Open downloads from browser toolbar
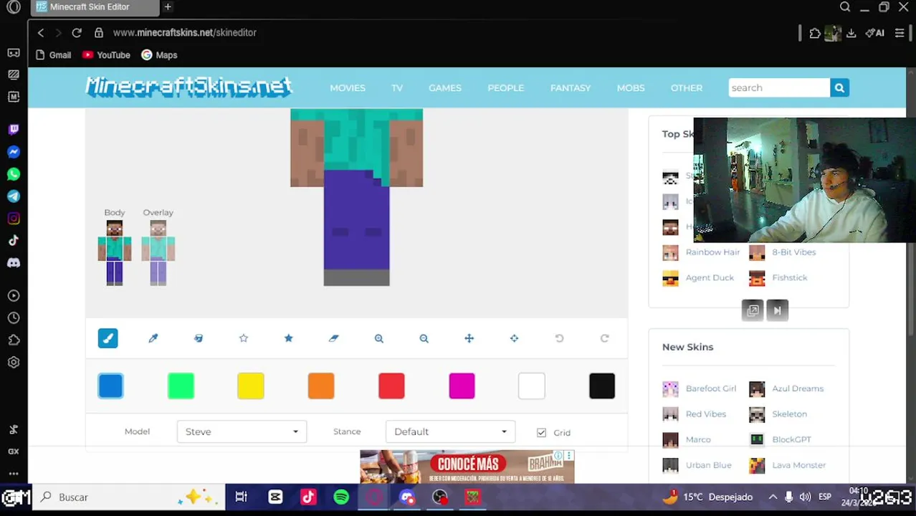 tap(851, 33)
